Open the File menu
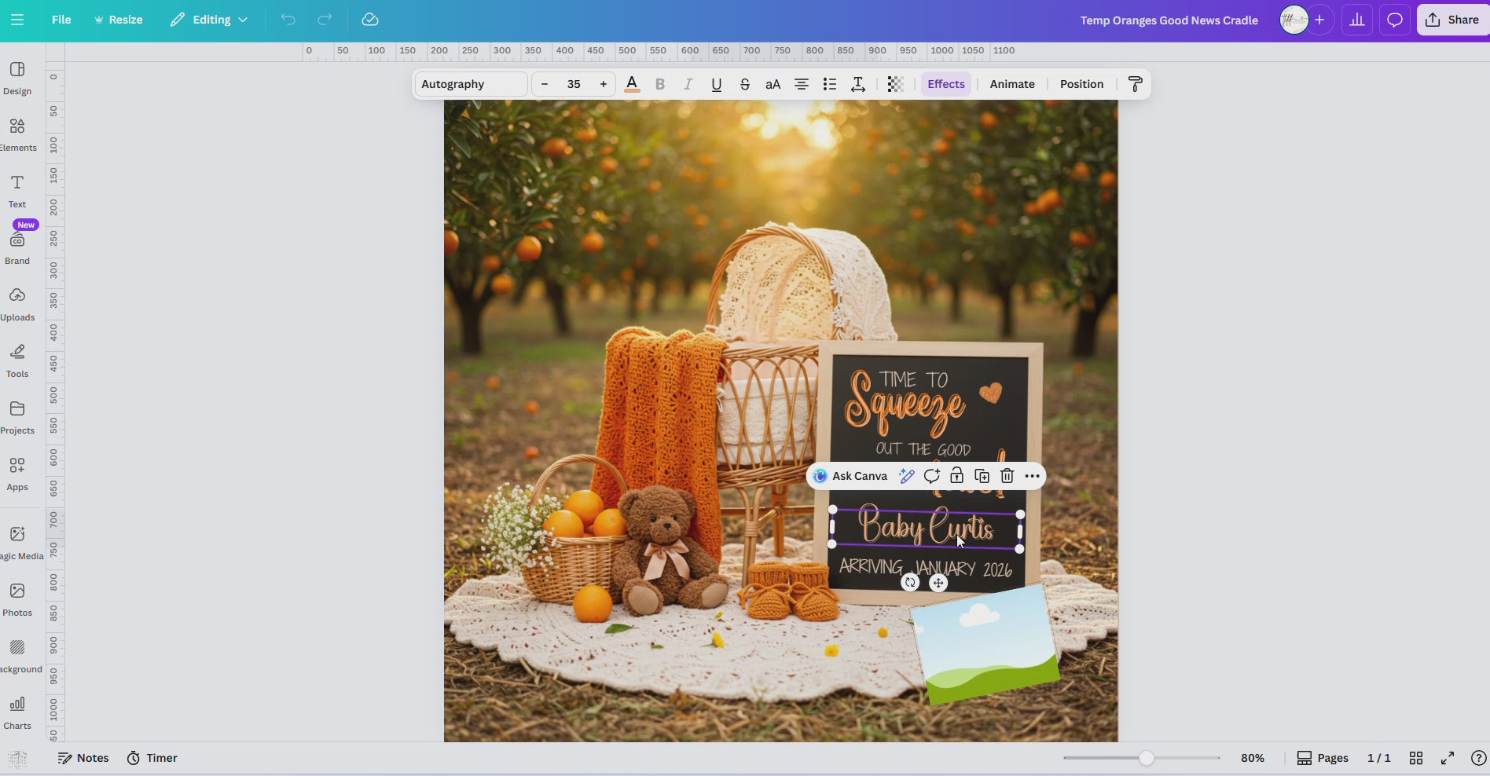Screen dimensions: 1490x776 tap(61, 20)
